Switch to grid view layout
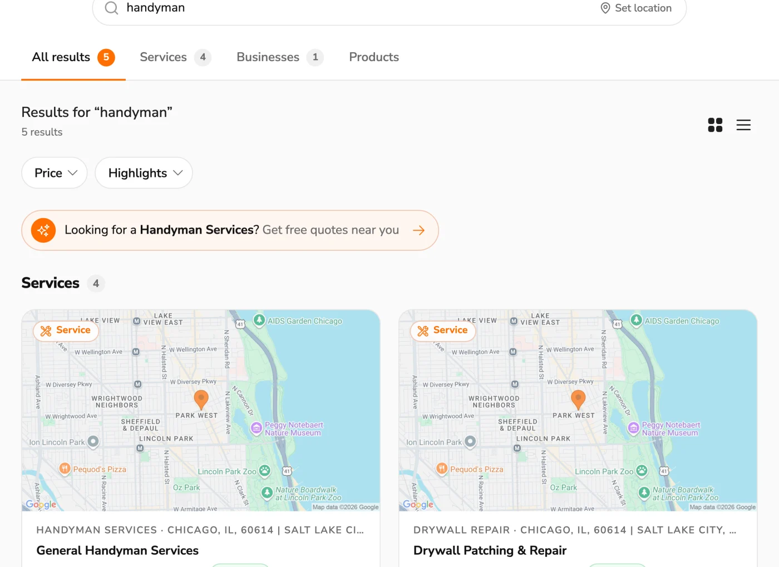 [x=715, y=125]
